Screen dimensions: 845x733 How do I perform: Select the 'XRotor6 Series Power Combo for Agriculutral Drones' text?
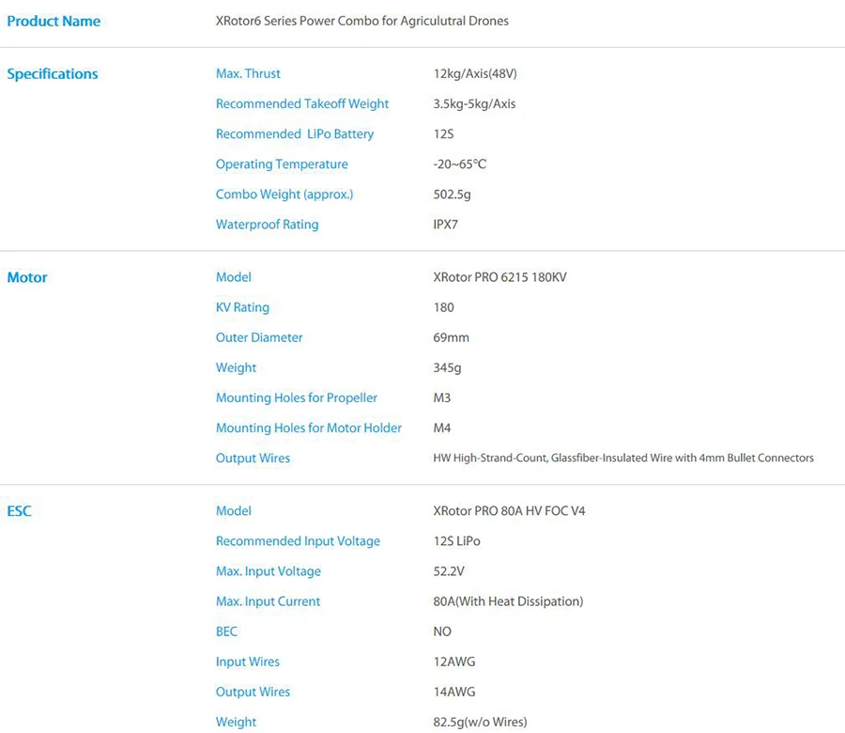click(x=362, y=21)
